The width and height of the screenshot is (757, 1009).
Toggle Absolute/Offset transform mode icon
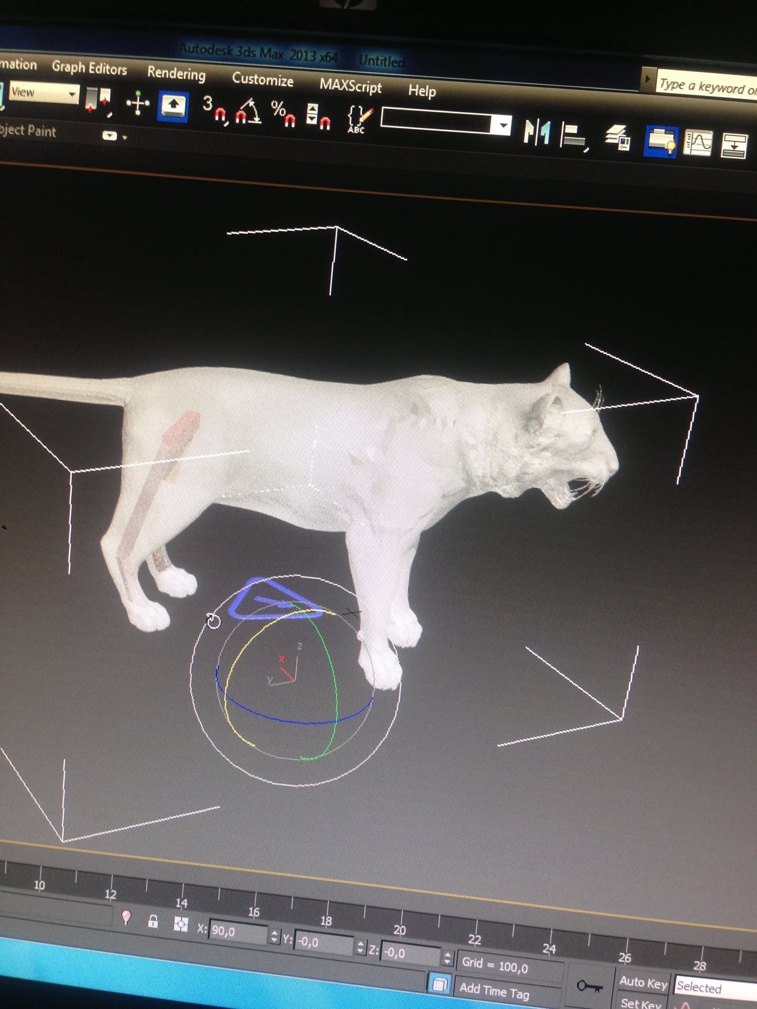pyautogui.click(x=181, y=924)
